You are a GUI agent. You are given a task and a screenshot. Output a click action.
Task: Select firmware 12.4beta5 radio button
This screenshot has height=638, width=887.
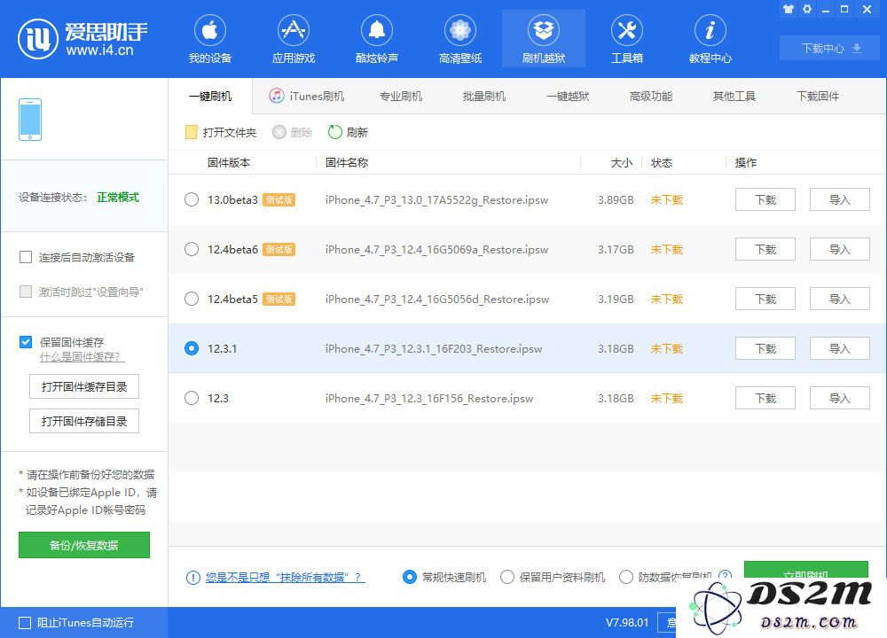(192, 299)
